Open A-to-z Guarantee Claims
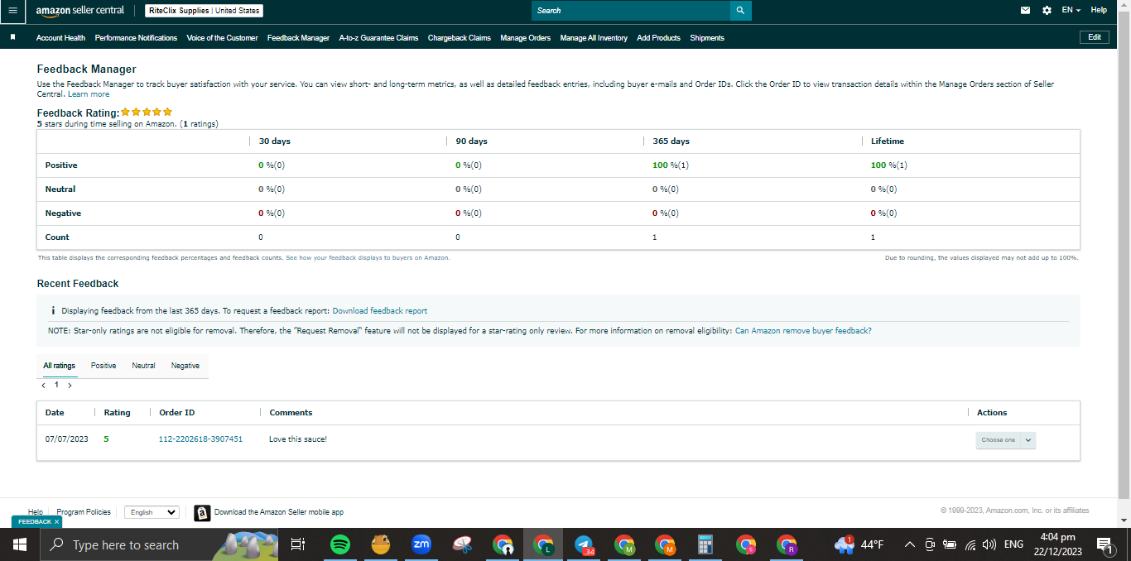 [x=378, y=38]
